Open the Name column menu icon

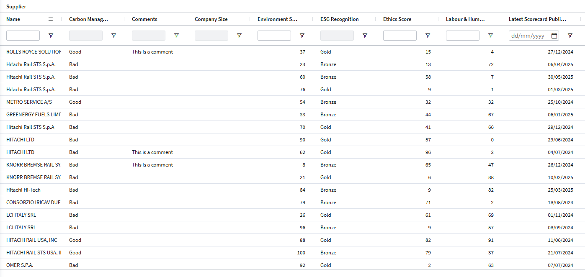[51, 19]
